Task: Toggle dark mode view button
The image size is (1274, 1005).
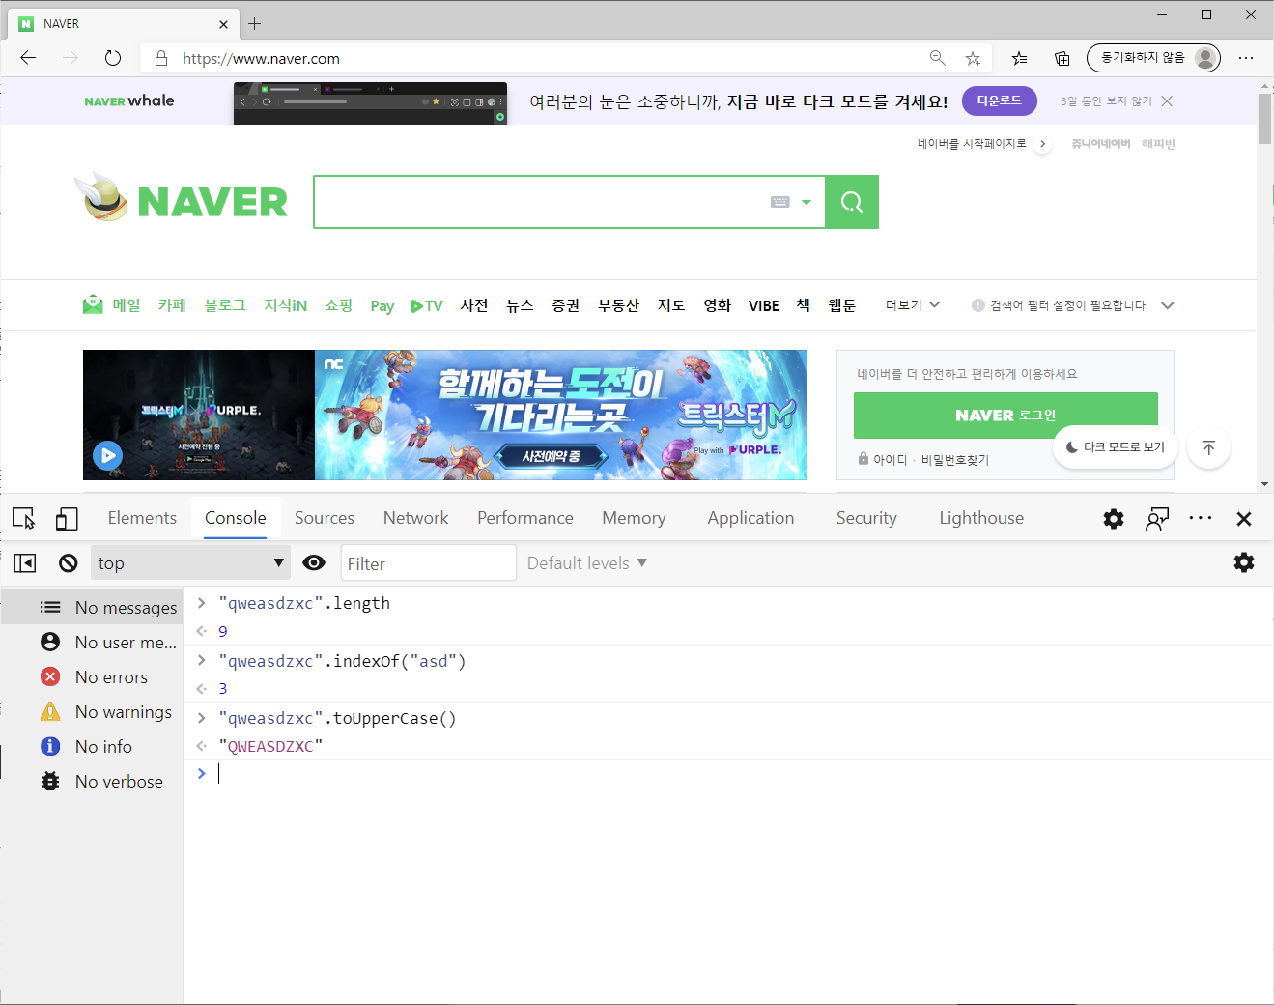Action: point(1116,447)
